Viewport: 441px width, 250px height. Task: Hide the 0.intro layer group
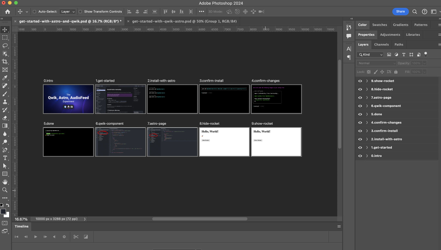360,156
